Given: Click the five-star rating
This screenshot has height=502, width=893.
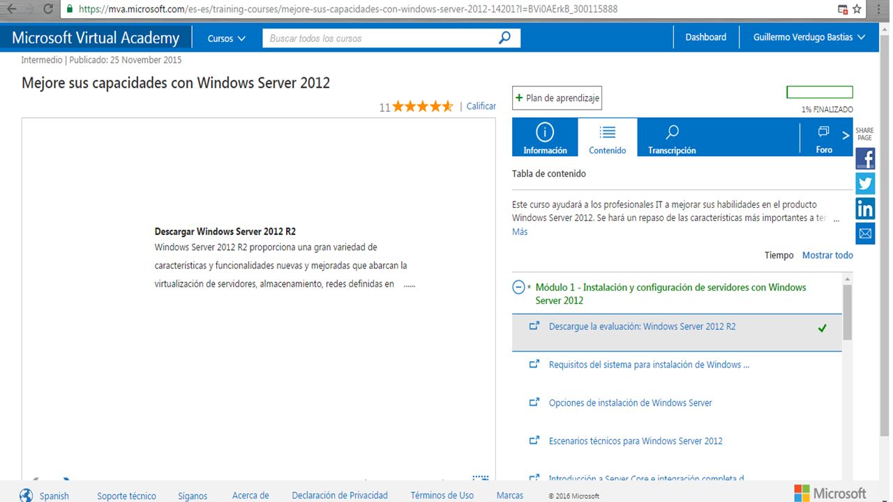Looking at the screenshot, I should [x=422, y=107].
